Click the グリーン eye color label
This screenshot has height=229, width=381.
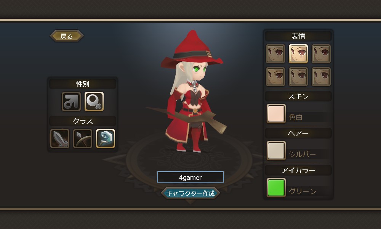coord(302,191)
